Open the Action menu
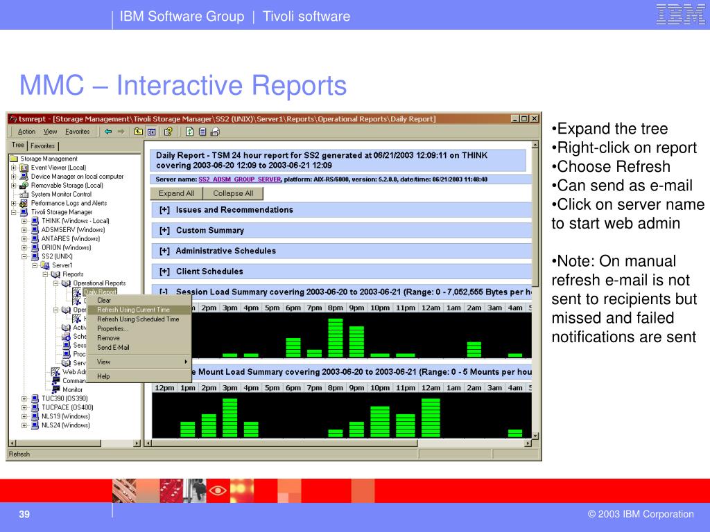The image size is (710, 532). (26, 132)
